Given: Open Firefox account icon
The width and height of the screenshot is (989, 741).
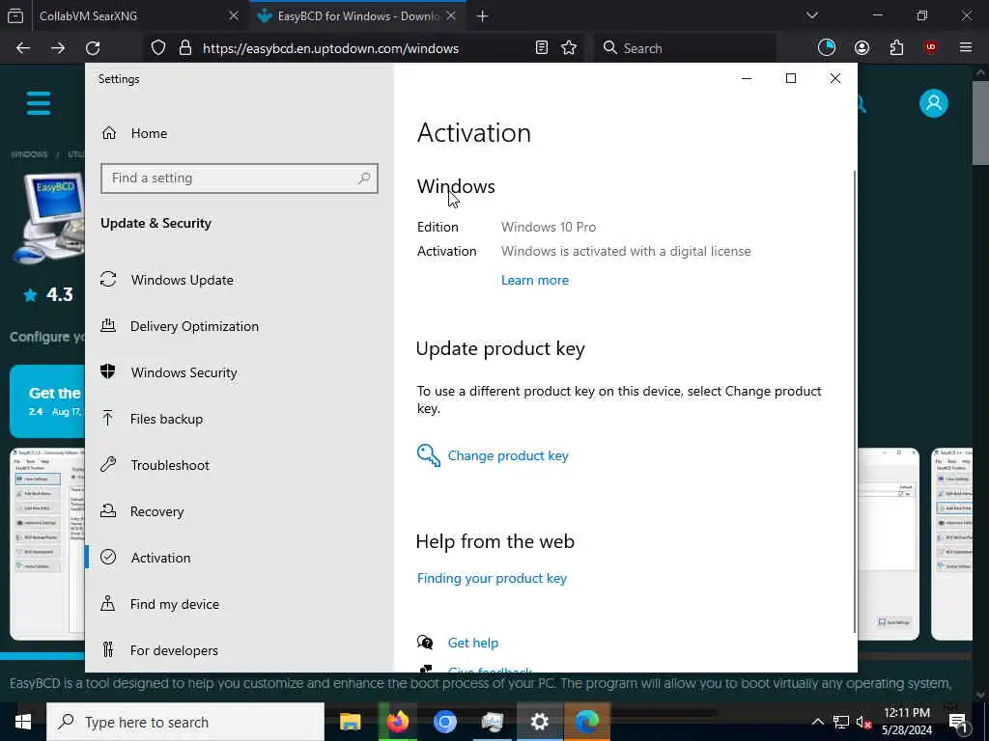Looking at the screenshot, I should point(862,48).
